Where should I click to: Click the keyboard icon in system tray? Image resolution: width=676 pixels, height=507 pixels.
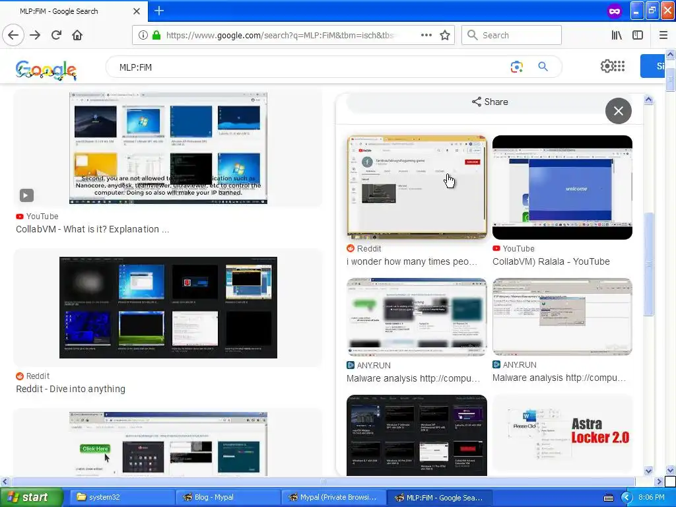(x=608, y=498)
